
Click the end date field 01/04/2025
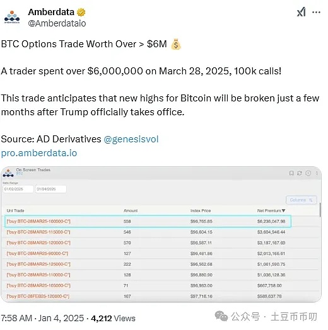(51, 189)
